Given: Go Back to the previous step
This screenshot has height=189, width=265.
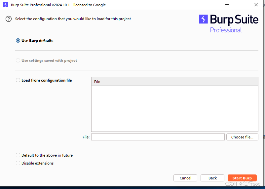Looking at the screenshot, I should point(212,178).
